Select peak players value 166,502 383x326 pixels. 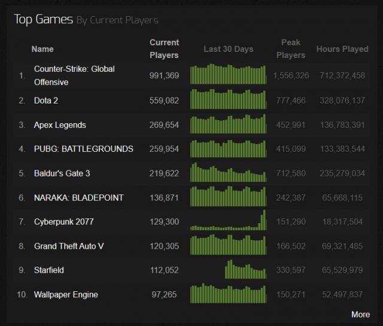click(291, 246)
